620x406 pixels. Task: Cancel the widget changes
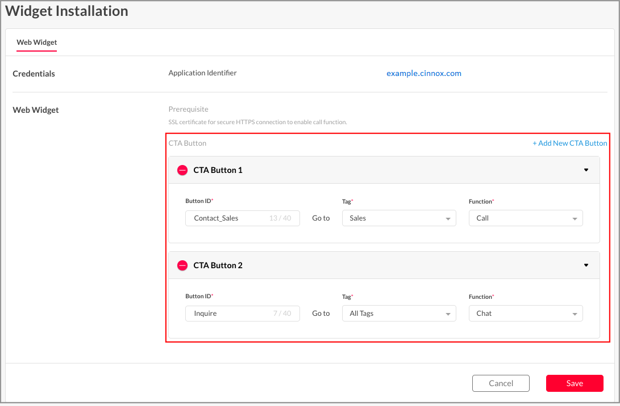point(501,383)
